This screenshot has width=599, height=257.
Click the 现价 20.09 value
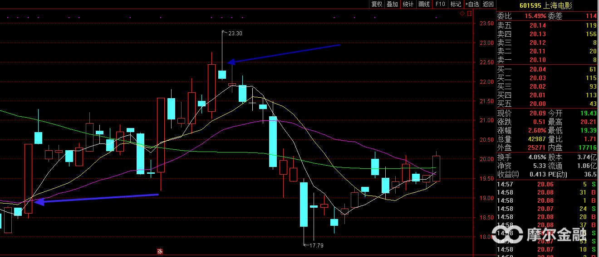(x=538, y=113)
